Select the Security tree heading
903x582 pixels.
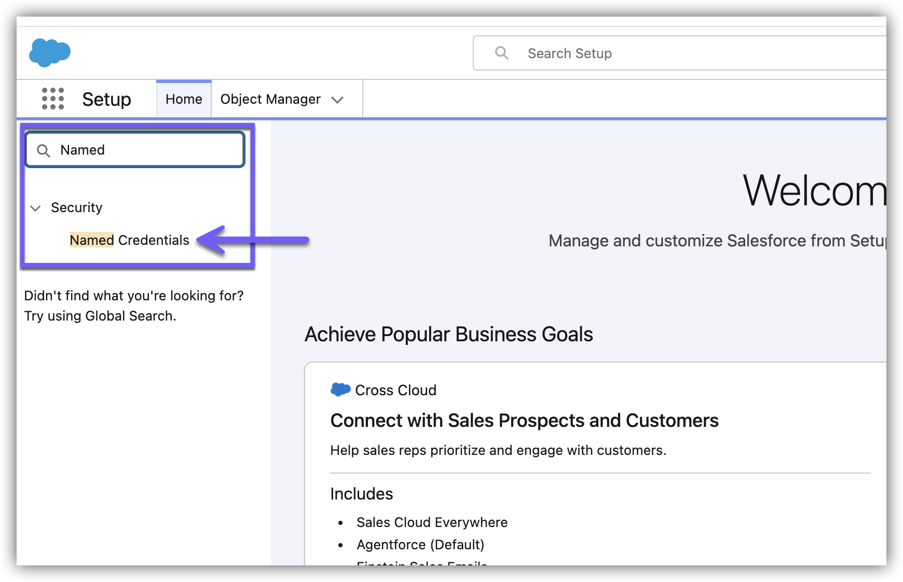[x=76, y=207]
